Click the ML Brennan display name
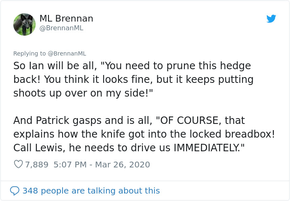Screen dimensions: 290x201 pyautogui.click(x=66, y=19)
